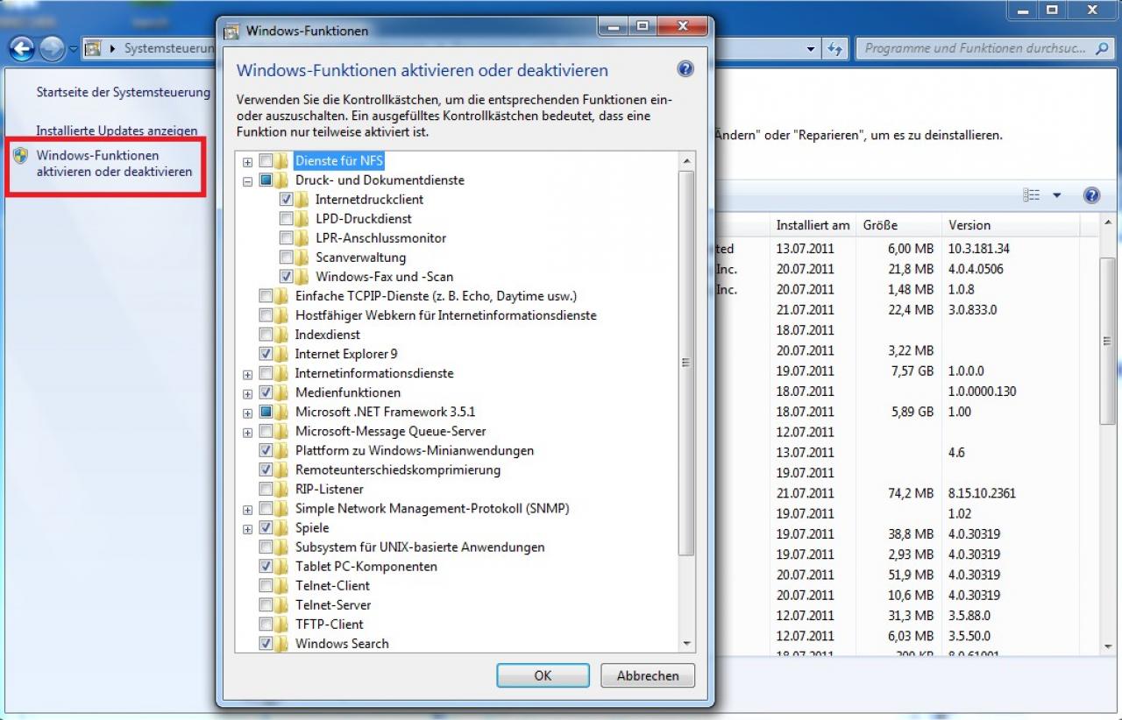This screenshot has height=720, width=1122.
Task: Open Startseite der Systemsteuerung link
Action: 124,92
